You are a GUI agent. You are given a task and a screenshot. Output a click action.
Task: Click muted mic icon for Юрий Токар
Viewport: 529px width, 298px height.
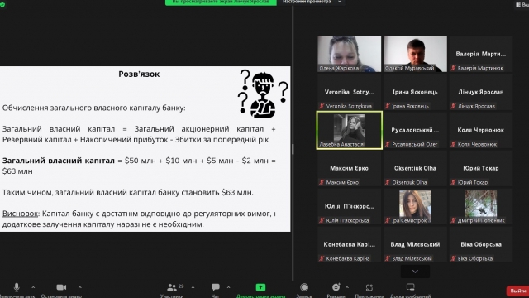tap(454, 182)
